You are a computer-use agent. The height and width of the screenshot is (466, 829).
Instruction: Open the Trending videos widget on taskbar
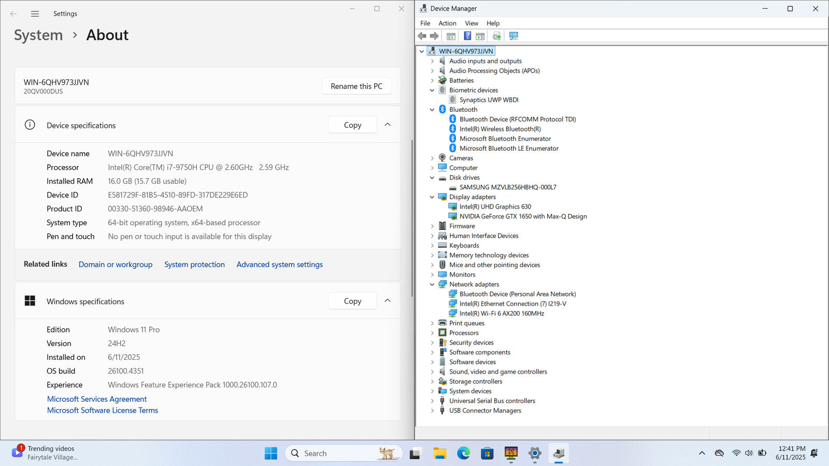click(45, 453)
